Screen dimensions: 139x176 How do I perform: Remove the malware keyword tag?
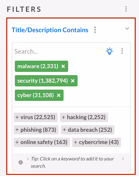click(x=63, y=66)
